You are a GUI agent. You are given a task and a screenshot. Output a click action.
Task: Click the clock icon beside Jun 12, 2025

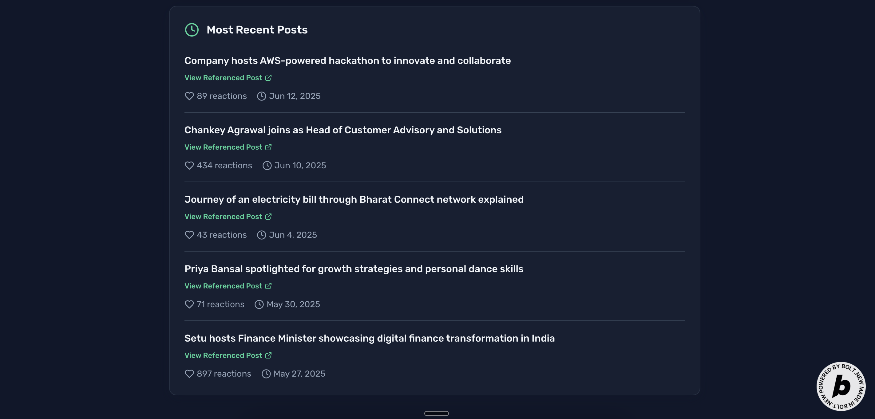(261, 96)
